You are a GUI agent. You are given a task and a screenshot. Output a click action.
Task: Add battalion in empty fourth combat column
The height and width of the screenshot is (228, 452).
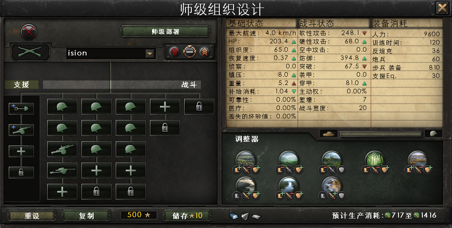[165, 107]
